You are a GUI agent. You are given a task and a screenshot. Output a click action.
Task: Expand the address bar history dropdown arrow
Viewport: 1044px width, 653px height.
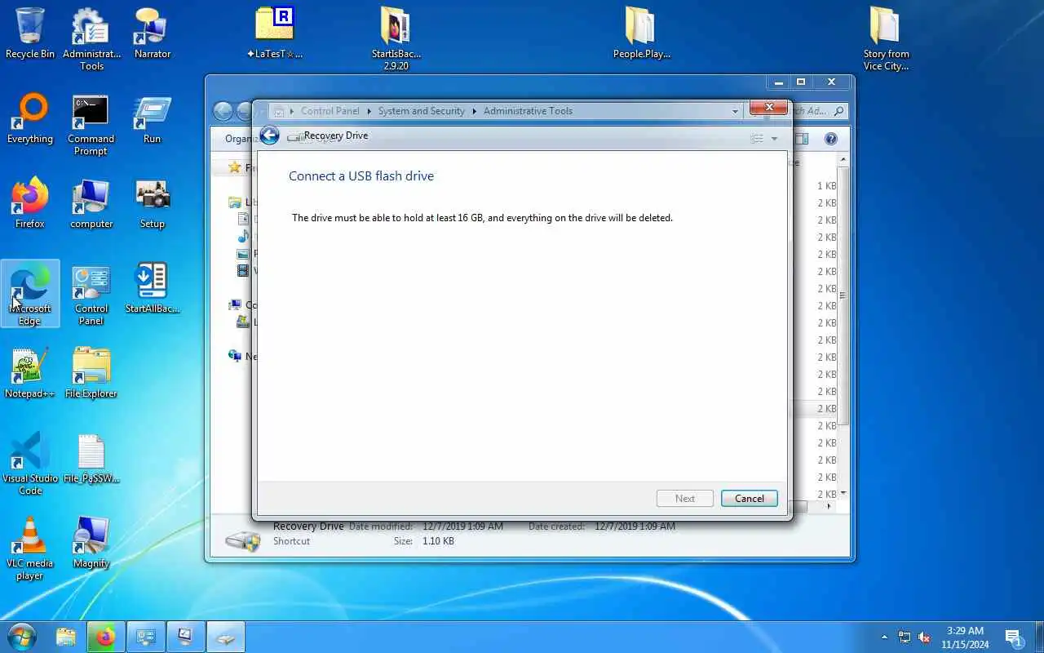[x=735, y=111]
